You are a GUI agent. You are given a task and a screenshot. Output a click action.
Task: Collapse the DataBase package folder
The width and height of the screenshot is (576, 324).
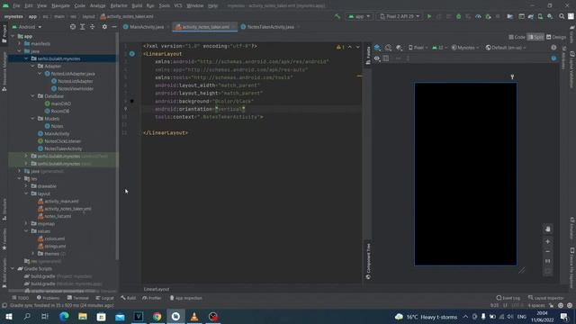[x=33, y=96]
